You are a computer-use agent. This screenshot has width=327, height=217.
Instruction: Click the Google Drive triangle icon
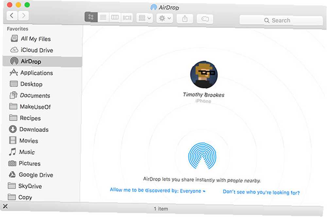(12, 174)
